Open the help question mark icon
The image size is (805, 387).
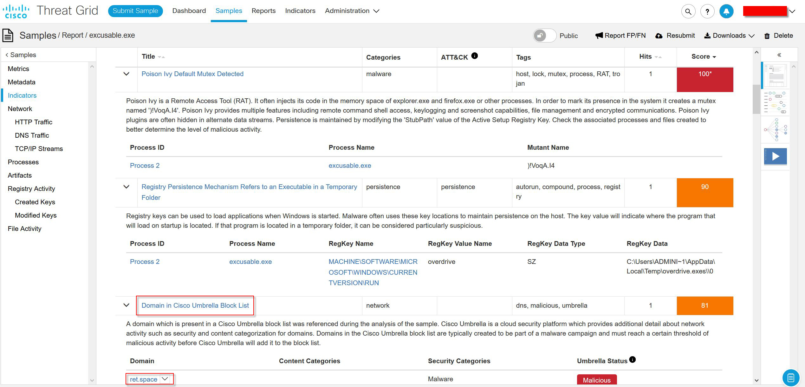pyautogui.click(x=707, y=12)
